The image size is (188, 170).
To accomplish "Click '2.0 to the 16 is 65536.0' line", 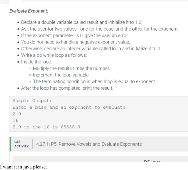I will pos(46,127).
